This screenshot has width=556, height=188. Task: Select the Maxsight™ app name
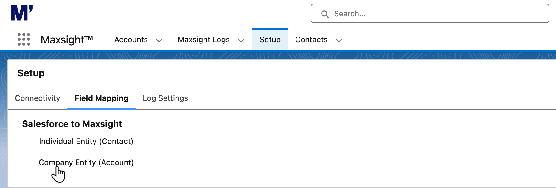pyautogui.click(x=67, y=40)
